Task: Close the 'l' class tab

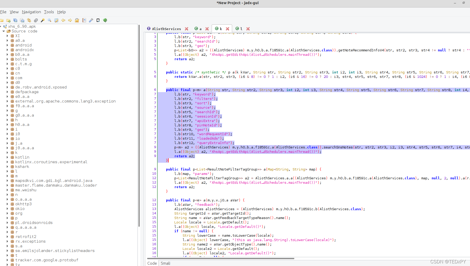Action: (248, 29)
